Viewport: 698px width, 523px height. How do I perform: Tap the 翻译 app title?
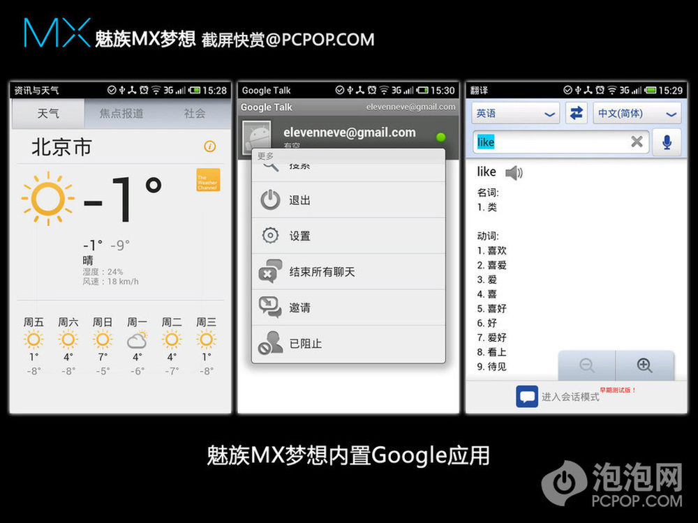[480, 91]
